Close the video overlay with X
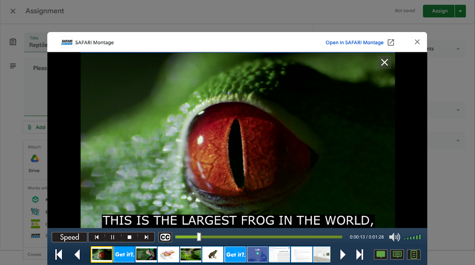The image size is (475, 265). 384,62
